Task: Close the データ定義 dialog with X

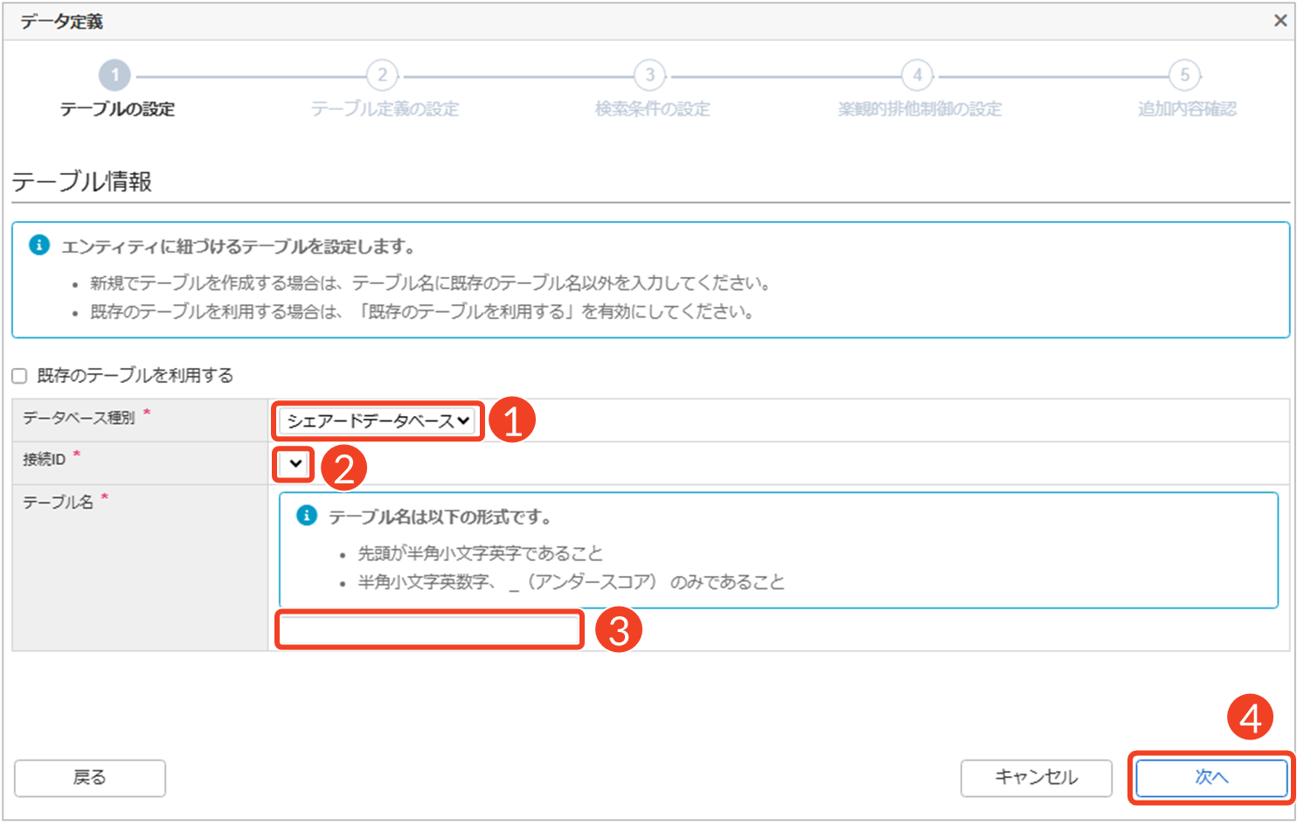Action: (x=1280, y=21)
